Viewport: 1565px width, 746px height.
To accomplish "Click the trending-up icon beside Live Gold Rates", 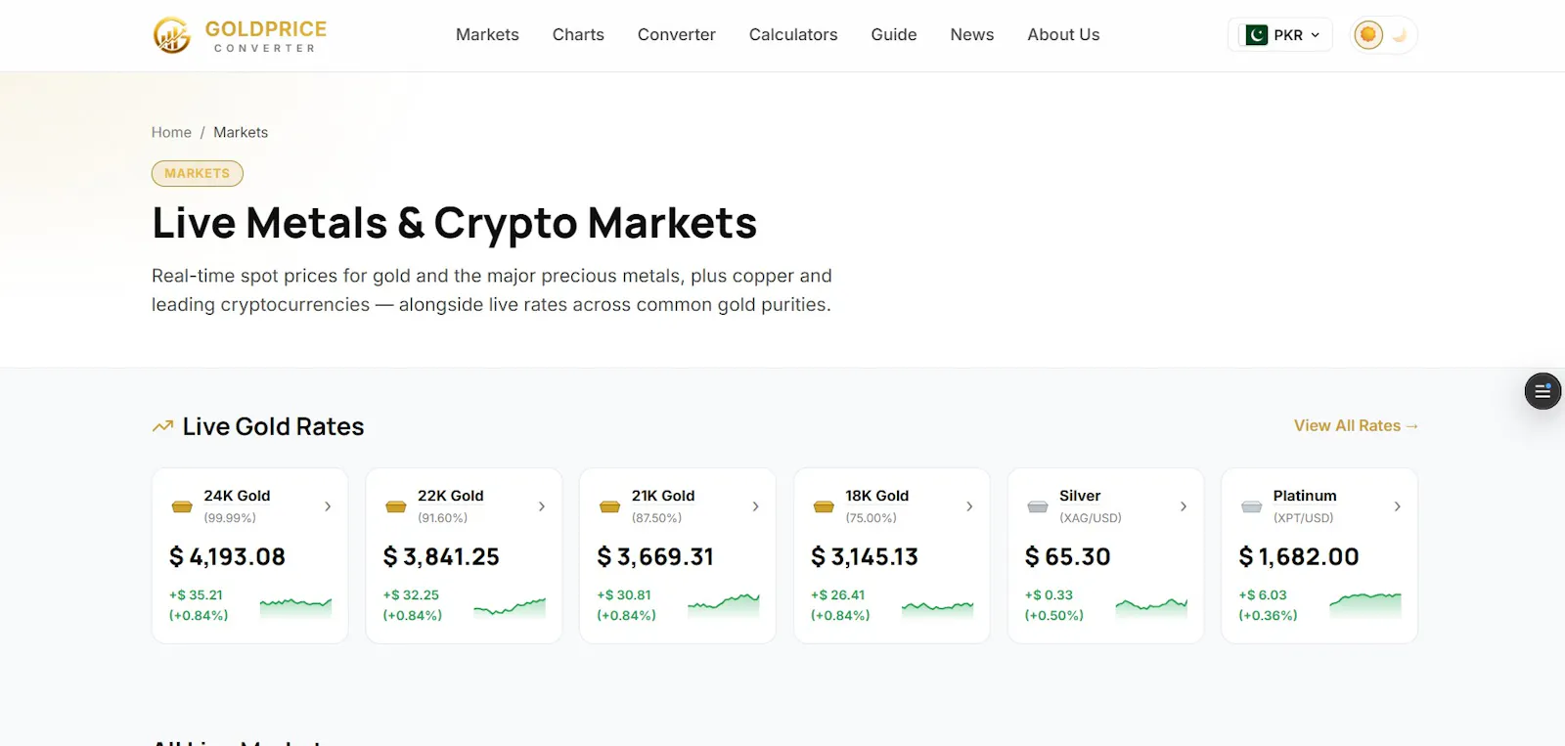I will click(x=162, y=426).
